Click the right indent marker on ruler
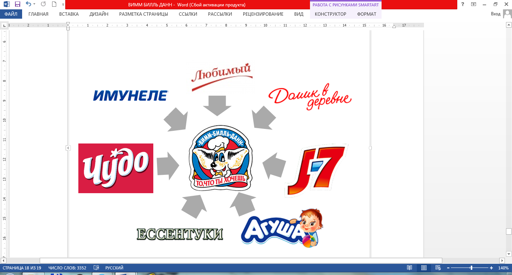The width and height of the screenshot is (512, 275). click(394, 27)
